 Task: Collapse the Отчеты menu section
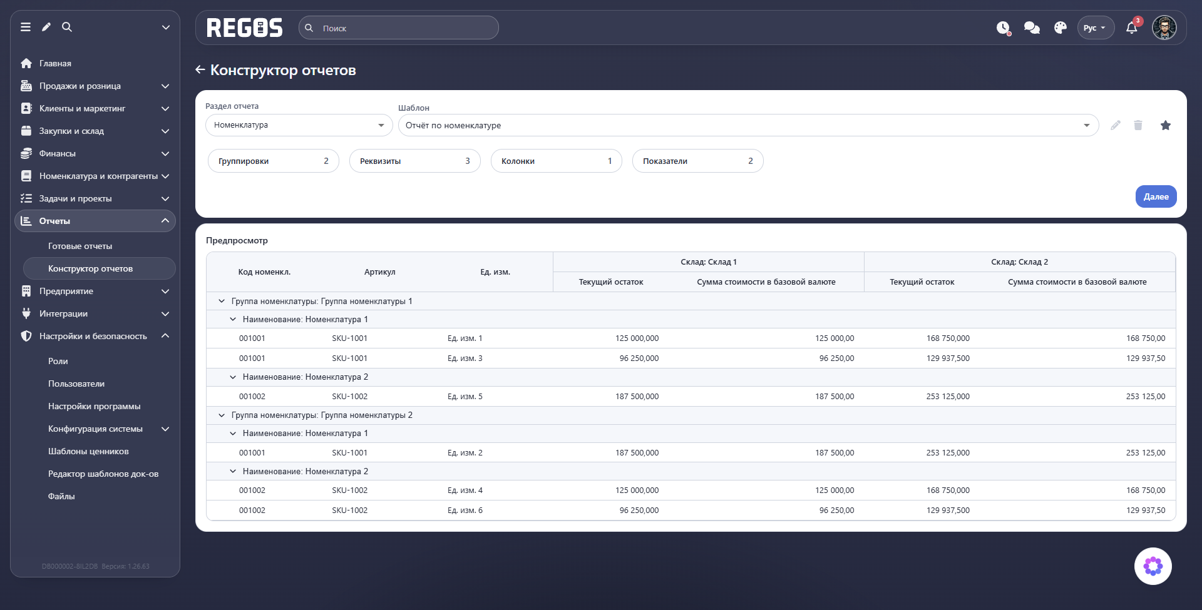pyautogui.click(x=95, y=221)
